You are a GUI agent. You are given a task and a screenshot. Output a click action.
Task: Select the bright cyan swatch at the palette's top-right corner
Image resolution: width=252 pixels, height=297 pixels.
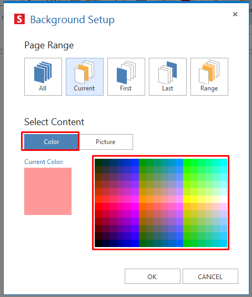[x=224, y=162]
